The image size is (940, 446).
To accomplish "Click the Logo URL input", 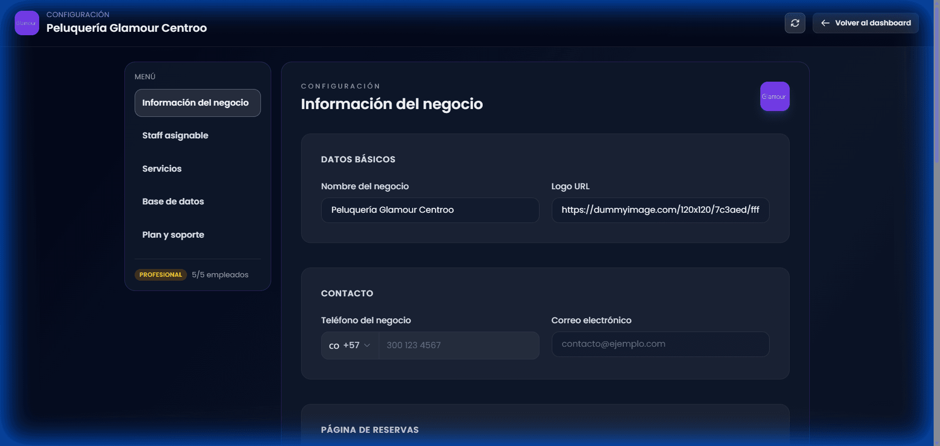I will click(660, 210).
